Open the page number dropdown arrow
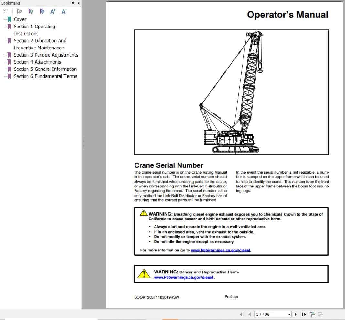 pyautogui.click(x=289, y=314)
